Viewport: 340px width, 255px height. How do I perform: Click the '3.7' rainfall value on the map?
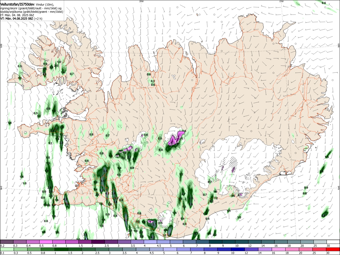(154, 224)
